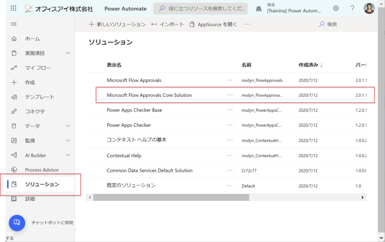
Task: Click the Connectors icon in sidebar
Action: click(14, 111)
